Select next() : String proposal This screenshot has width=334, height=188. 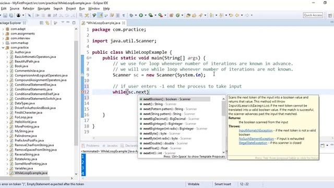coord(158,104)
